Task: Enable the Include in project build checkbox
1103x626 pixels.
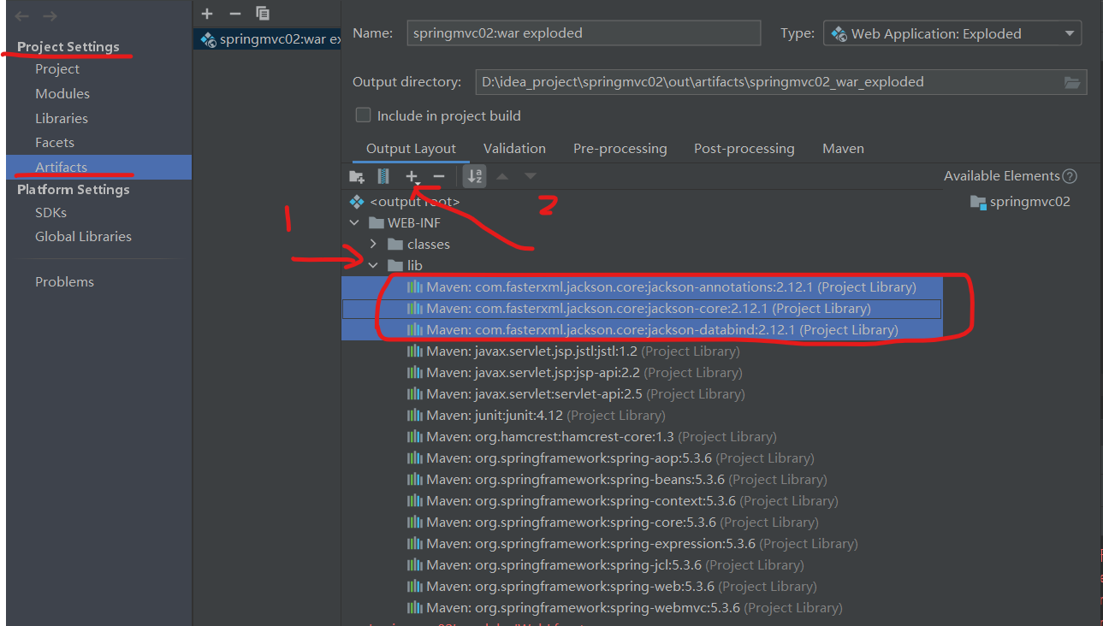Action: [363, 115]
